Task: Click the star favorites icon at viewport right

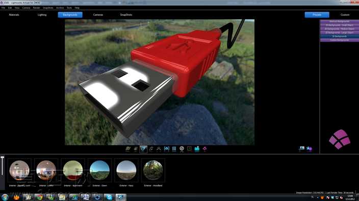Action: coord(309,149)
